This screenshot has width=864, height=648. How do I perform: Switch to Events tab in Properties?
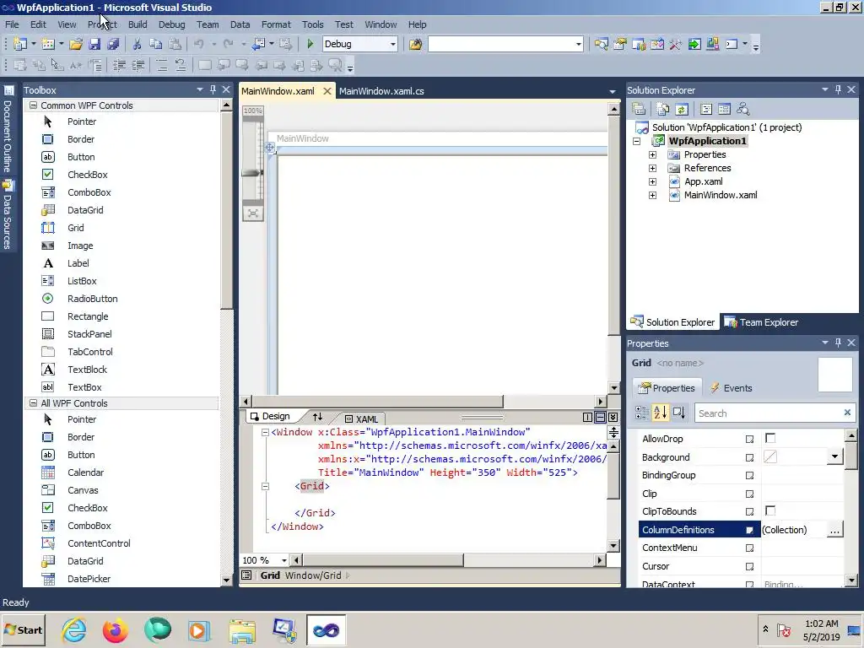click(731, 388)
